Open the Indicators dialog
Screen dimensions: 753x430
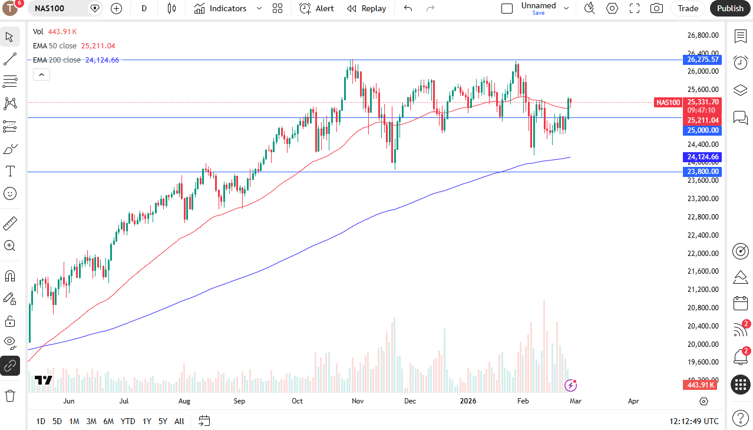[220, 8]
